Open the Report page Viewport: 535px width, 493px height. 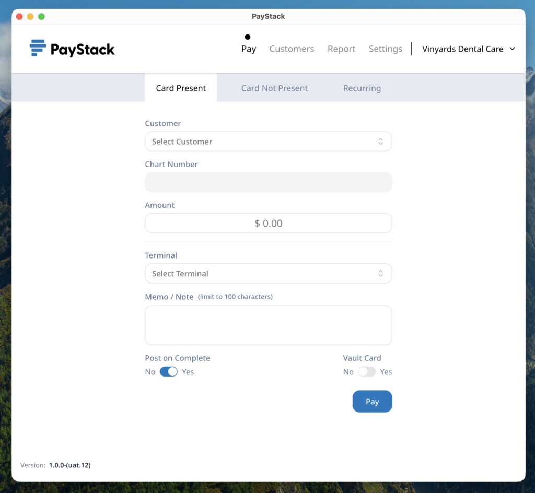pos(341,49)
